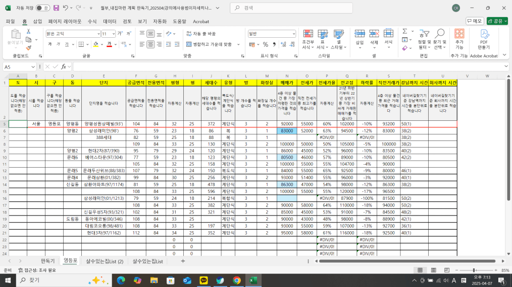
Task: Open Merge and Center dropdown arrow
Action: point(238,44)
